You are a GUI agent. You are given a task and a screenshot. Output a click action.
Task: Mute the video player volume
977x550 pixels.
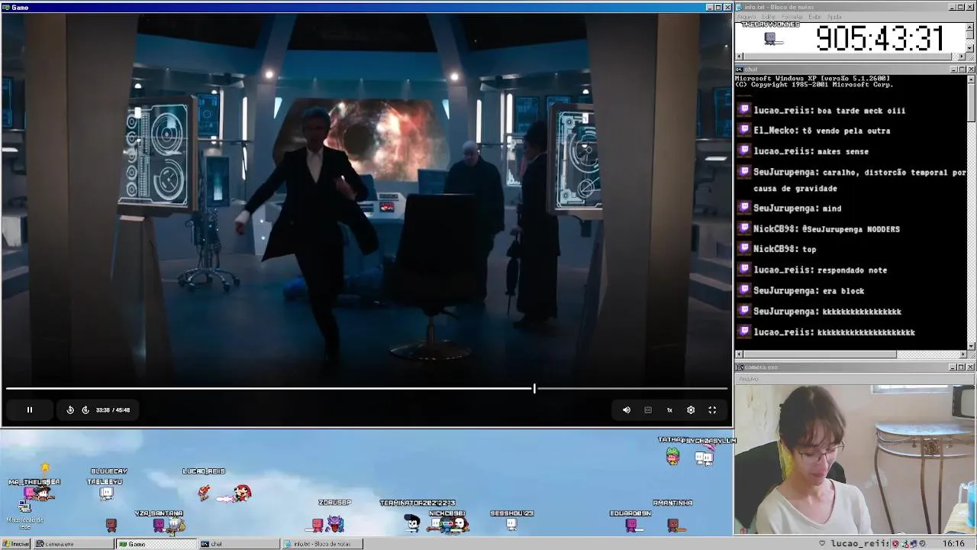tap(627, 410)
